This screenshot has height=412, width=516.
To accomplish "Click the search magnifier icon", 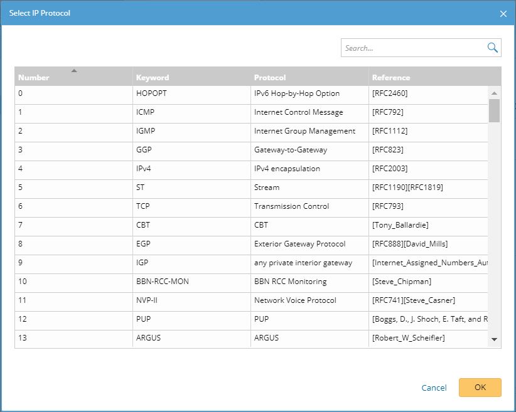I will pos(492,48).
